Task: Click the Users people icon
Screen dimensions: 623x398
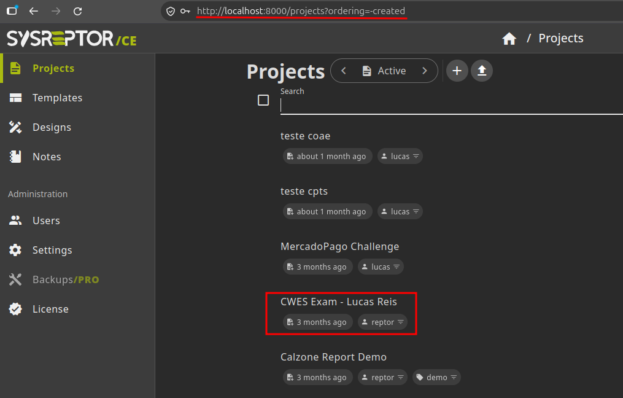Action: (15, 220)
